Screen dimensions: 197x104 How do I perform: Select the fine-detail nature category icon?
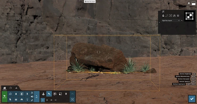(22, 94)
